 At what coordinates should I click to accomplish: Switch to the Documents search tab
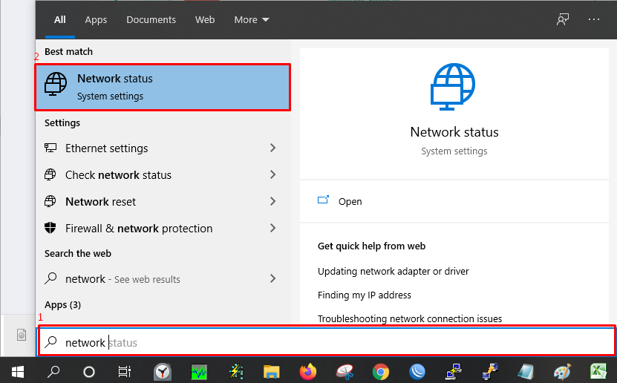click(151, 19)
